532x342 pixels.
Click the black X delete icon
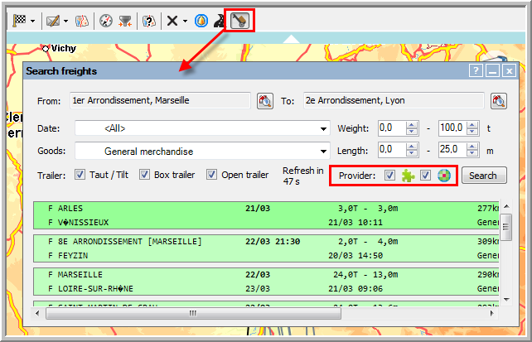172,20
